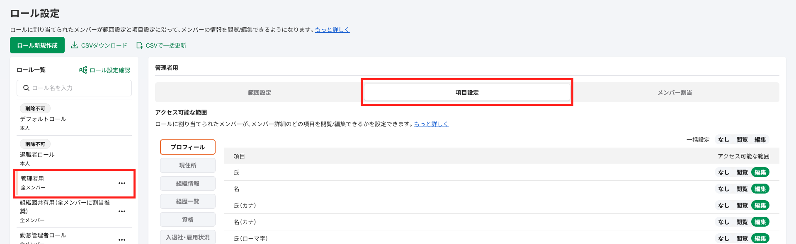Set 名 row to なし
This screenshot has width=796, height=244.
tap(724, 189)
